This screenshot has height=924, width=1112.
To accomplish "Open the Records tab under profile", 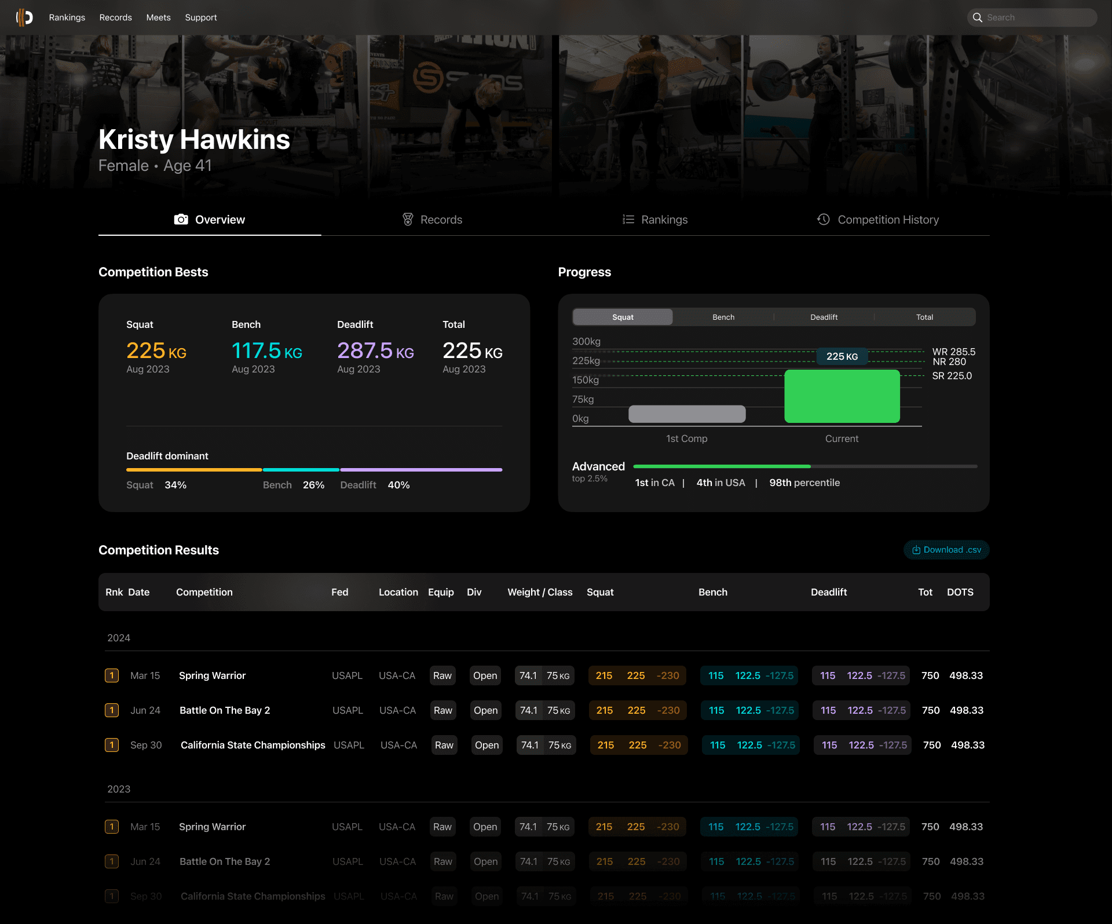I will pyautogui.click(x=440, y=220).
